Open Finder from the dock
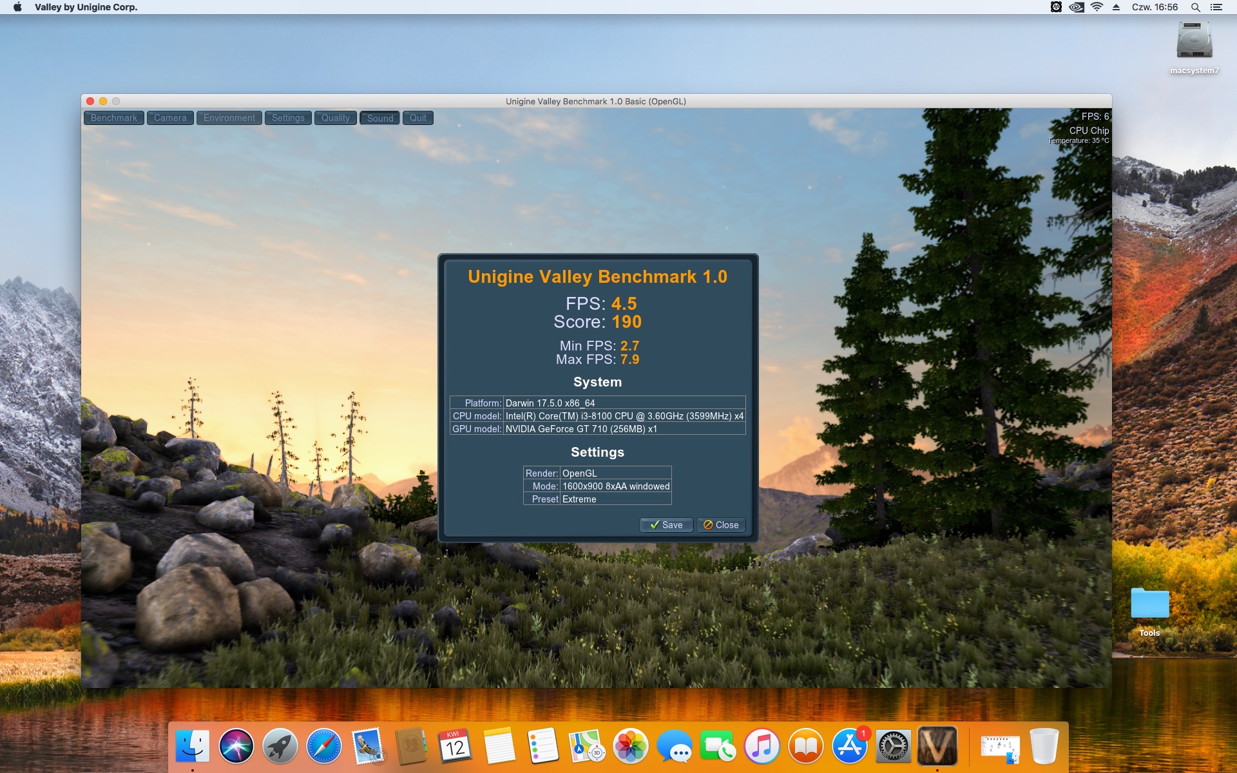 coord(193,746)
